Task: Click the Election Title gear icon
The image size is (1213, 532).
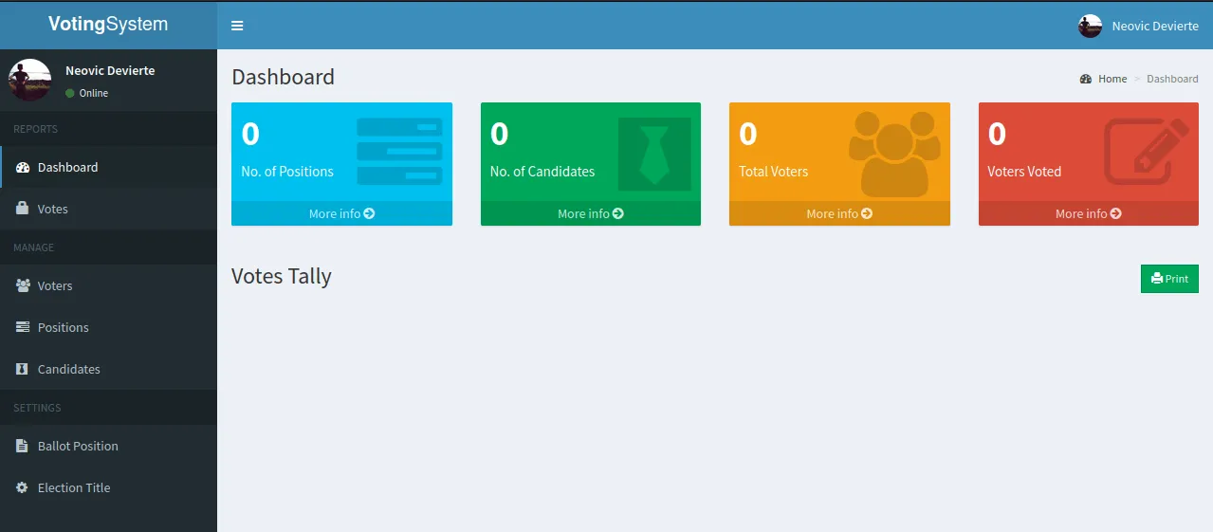Action: coord(23,487)
